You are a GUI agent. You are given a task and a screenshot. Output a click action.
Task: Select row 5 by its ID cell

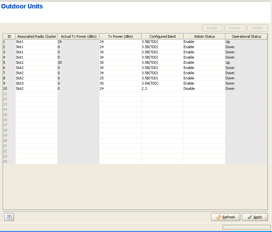9,62
